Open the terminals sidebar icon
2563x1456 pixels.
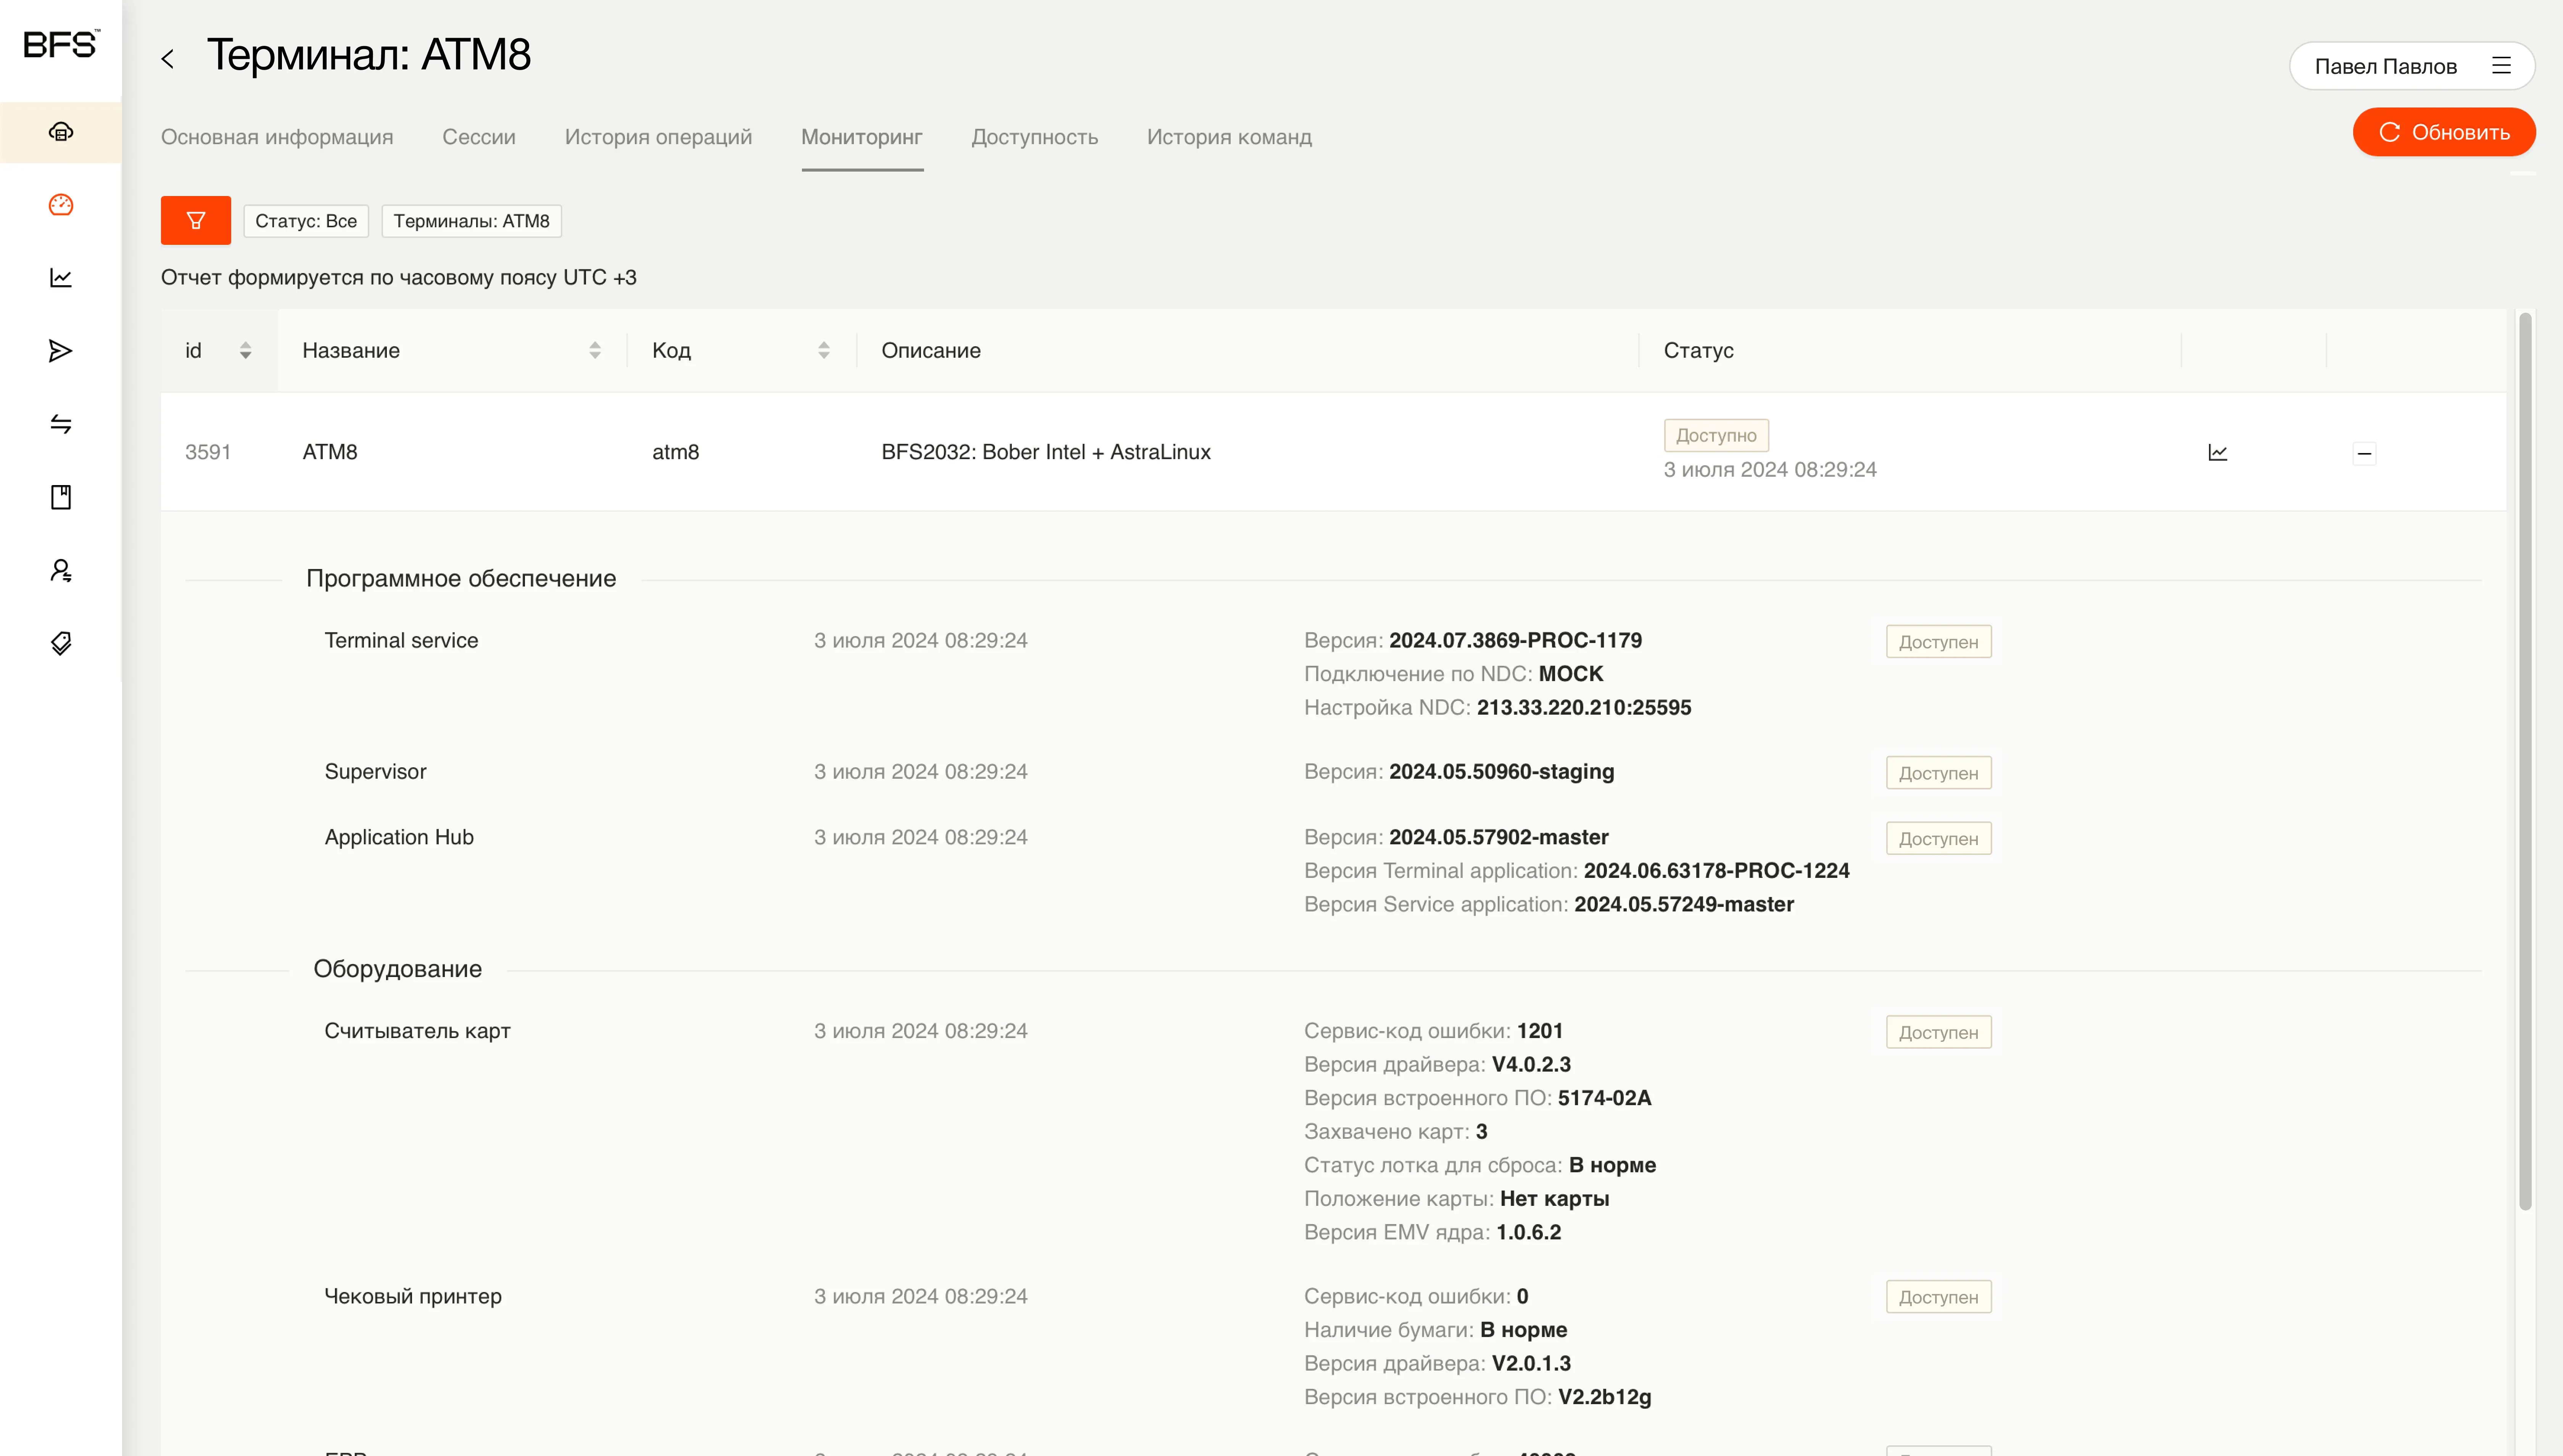point(61,132)
